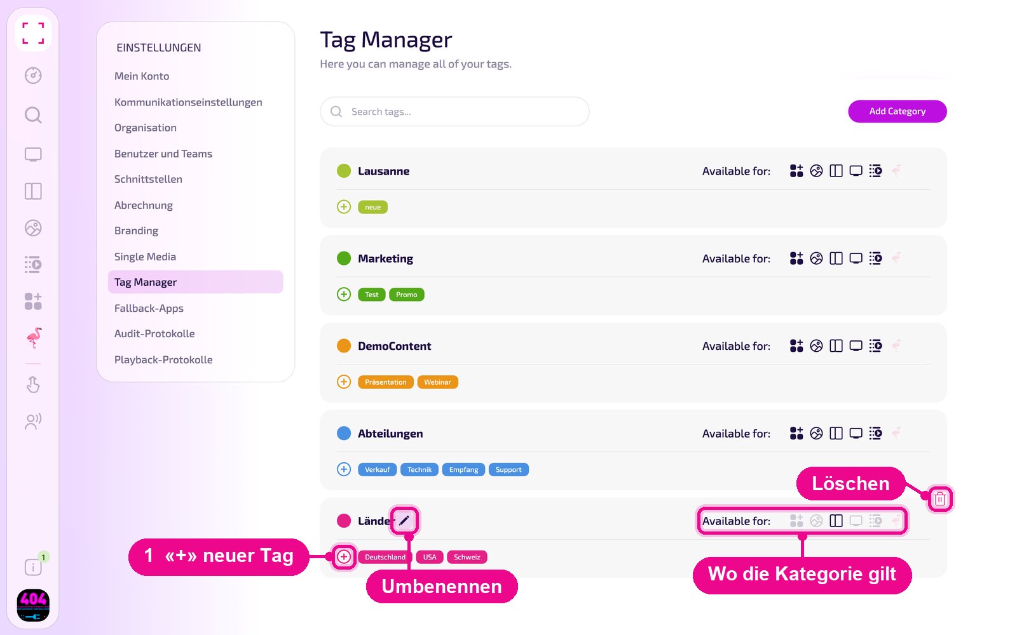Screen dimensions: 1017x635
Task: Click the Add Category button
Action: (898, 111)
